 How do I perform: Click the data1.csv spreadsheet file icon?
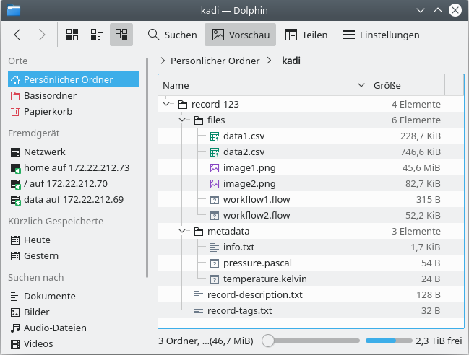point(214,136)
